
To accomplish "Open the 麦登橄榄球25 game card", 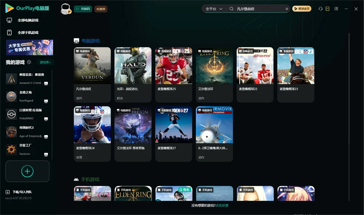I will pyautogui.click(x=174, y=74).
